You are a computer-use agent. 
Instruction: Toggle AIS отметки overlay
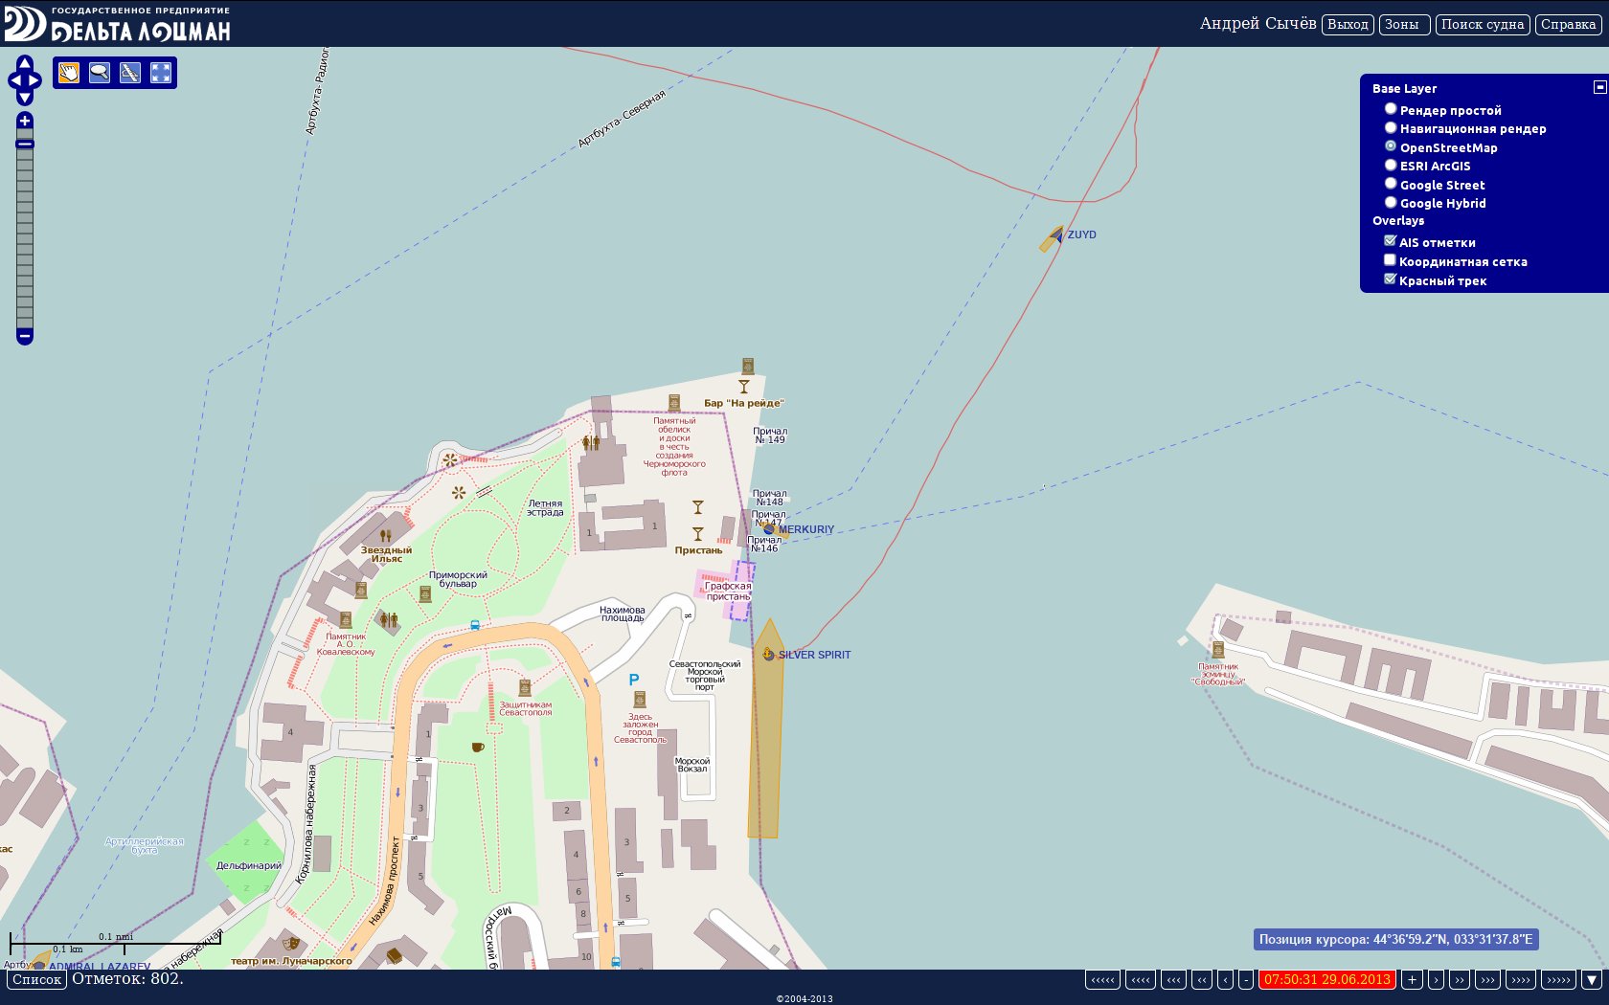1390,241
